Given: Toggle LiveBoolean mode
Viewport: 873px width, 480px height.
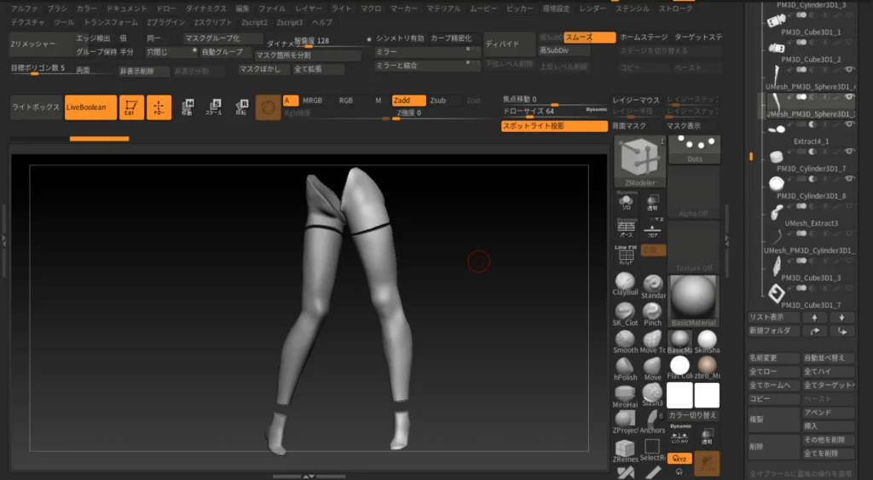Looking at the screenshot, I should 90,107.
